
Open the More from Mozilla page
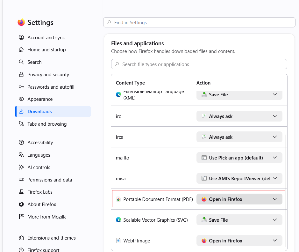pyautogui.click(x=53, y=217)
